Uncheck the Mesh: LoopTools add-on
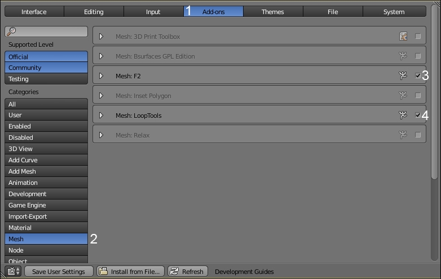 (418, 115)
